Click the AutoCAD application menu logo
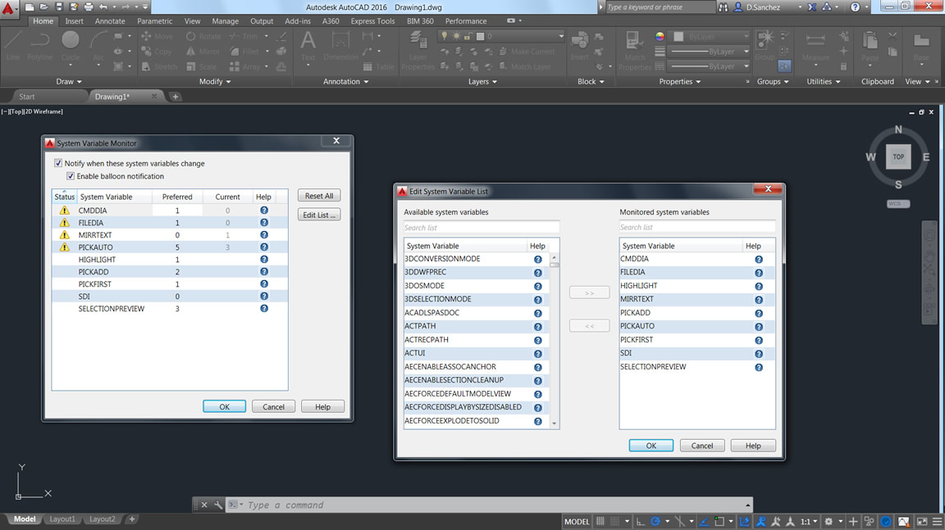The image size is (945, 530). pos(10,7)
